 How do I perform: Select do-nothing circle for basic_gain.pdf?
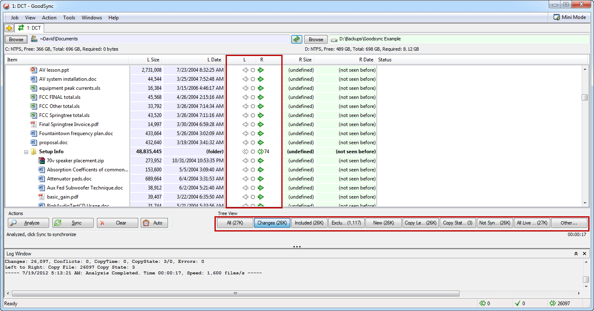(x=253, y=197)
